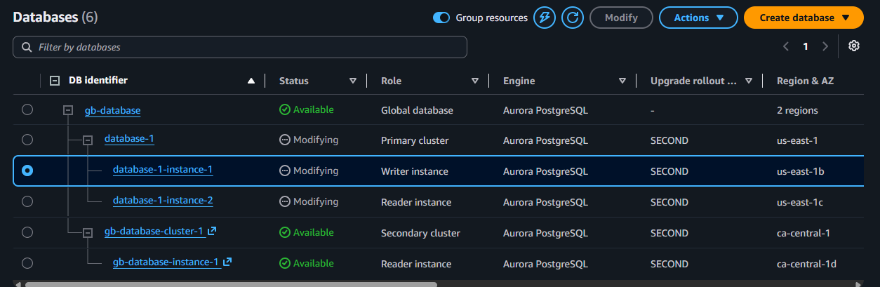Click external link icon beside gb-database-instance-1
The image size is (880, 287).
coord(227,262)
